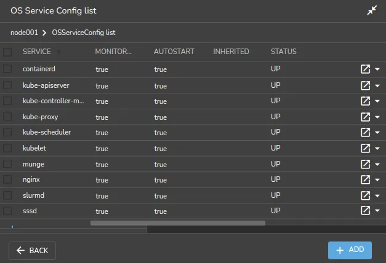Check the kubelet row checkbox
The image size is (386, 263).
[7, 148]
